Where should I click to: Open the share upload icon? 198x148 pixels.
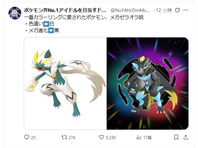pos(186,137)
